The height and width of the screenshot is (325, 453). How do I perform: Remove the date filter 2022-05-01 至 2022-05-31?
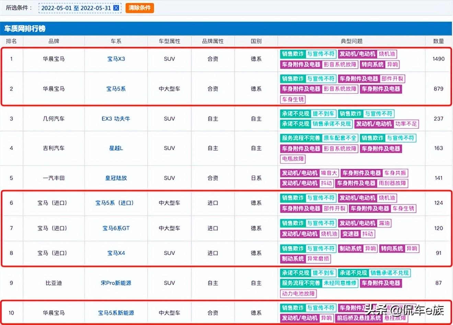coord(116,8)
